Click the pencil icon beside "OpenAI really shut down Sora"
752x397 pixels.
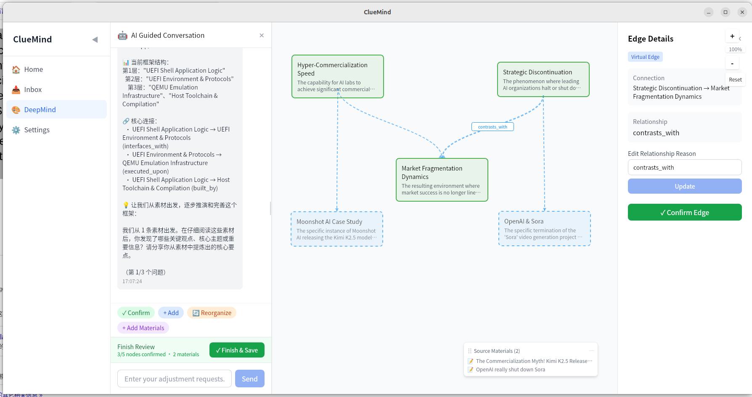pos(470,370)
